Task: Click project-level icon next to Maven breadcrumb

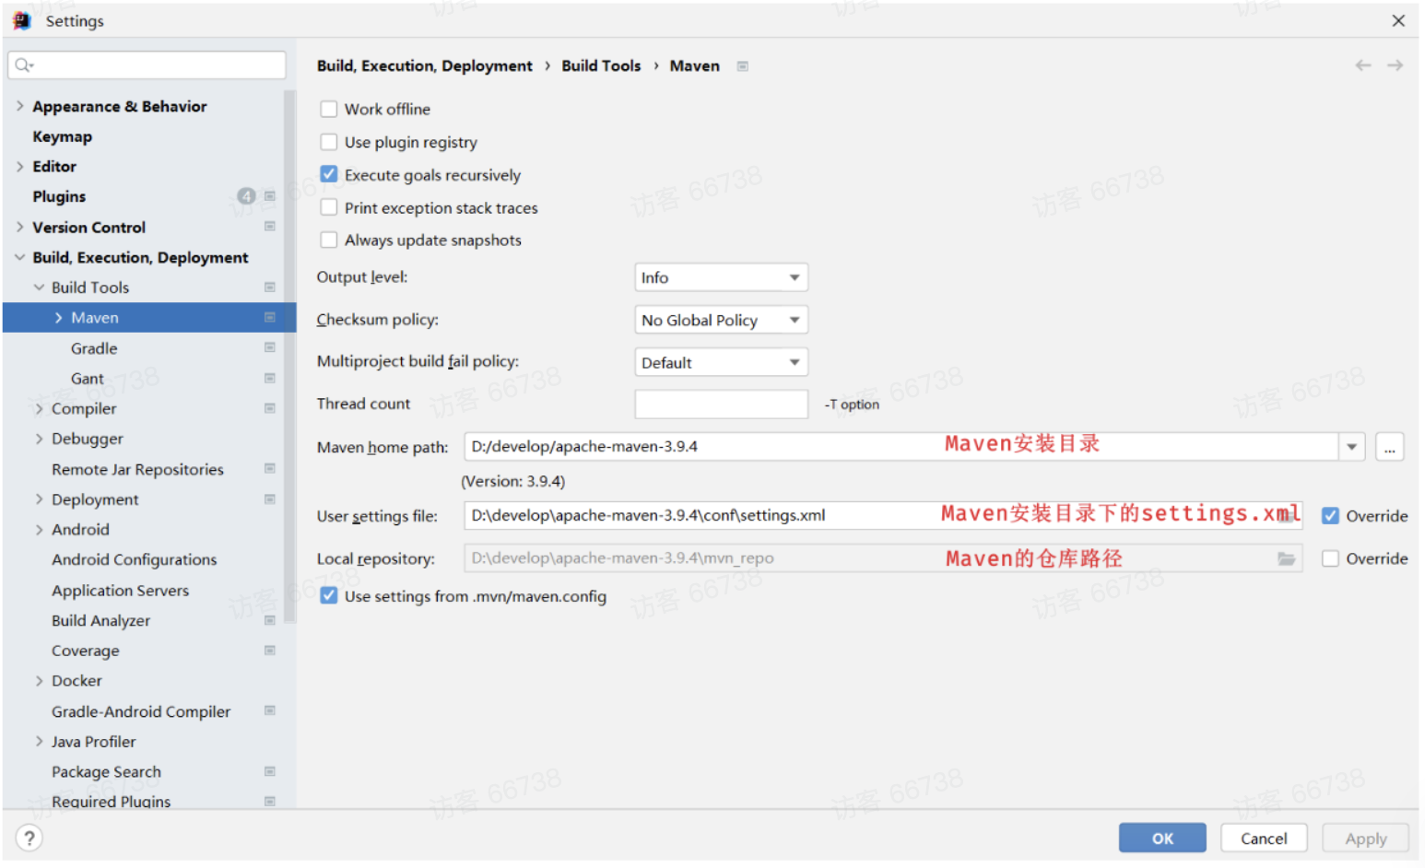Action: [x=743, y=66]
